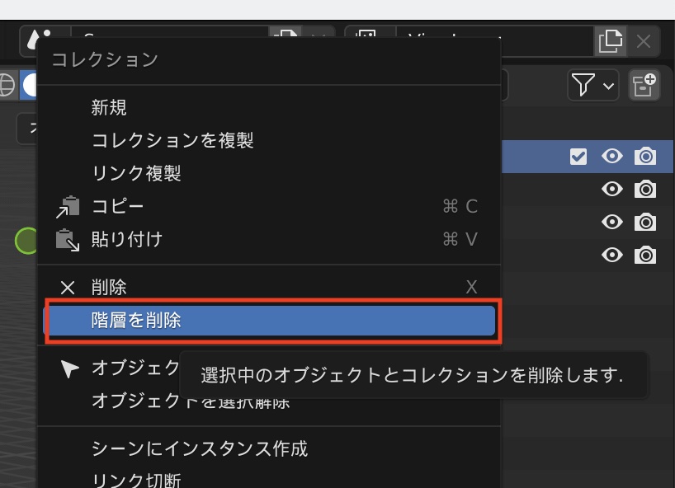This screenshot has height=488, width=675.
Task: Choose 削除 with the X icon
Action: click(x=109, y=287)
